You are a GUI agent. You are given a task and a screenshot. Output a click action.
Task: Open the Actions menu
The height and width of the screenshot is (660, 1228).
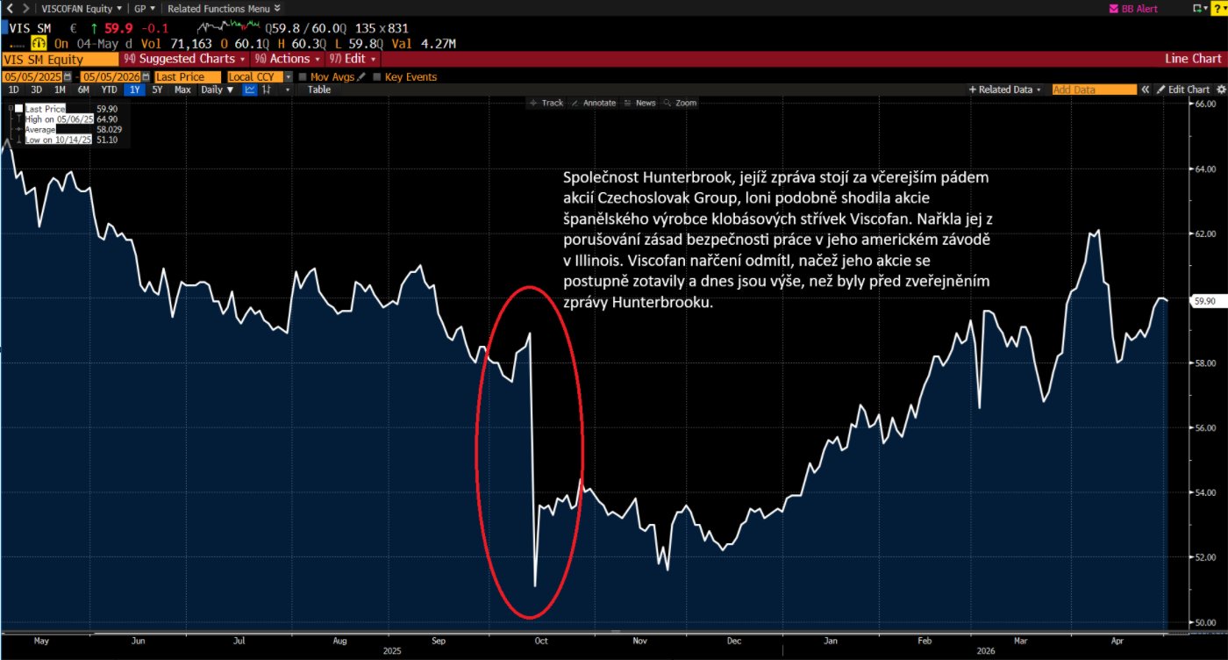coord(288,59)
